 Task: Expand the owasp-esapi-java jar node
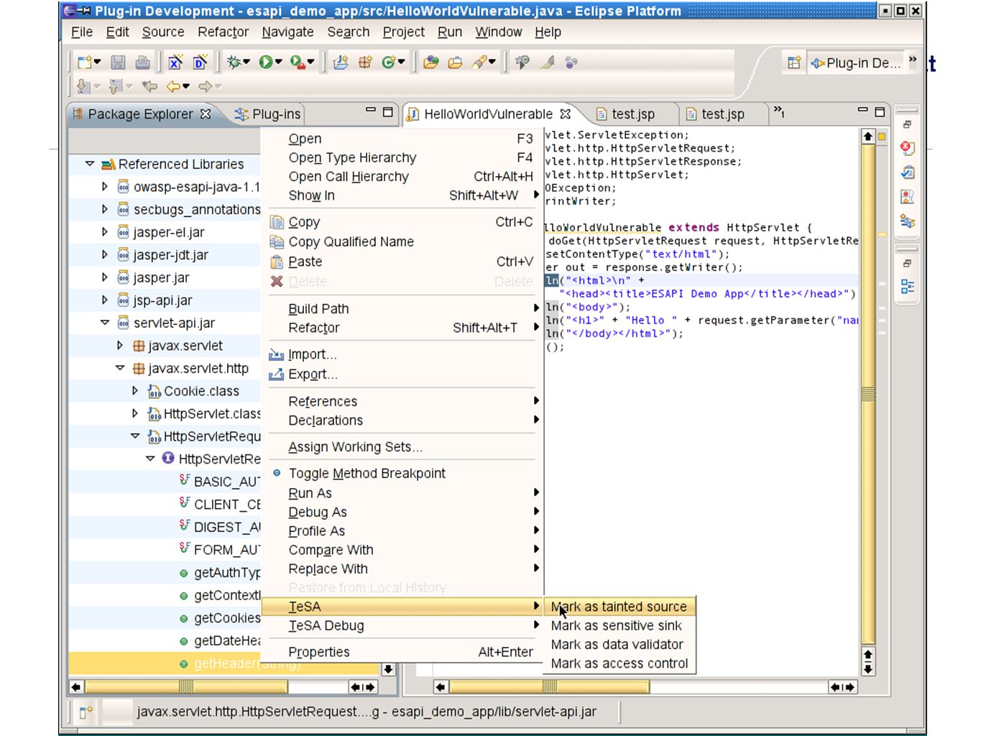[105, 186]
